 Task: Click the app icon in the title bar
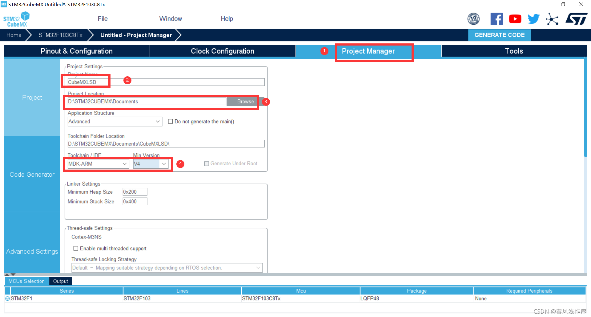pyautogui.click(x=4, y=4)
